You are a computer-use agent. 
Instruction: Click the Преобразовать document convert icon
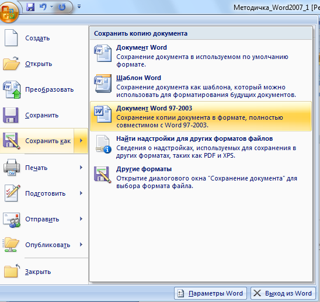point(12,89)
